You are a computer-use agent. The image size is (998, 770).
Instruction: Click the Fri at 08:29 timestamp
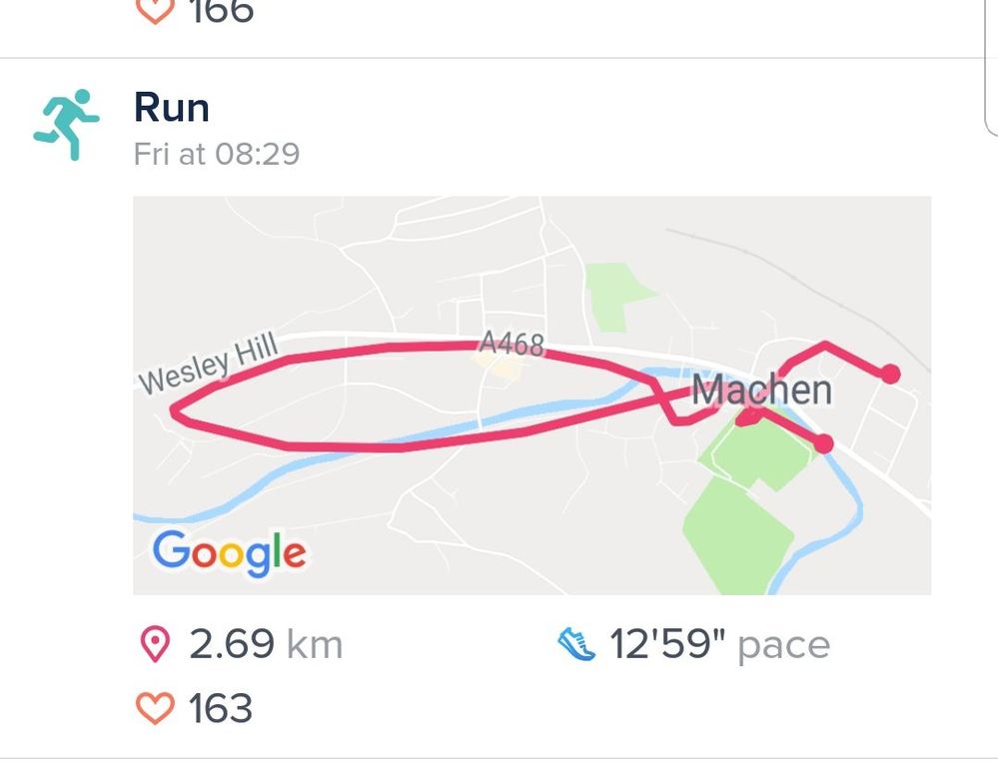click(217, 155)
